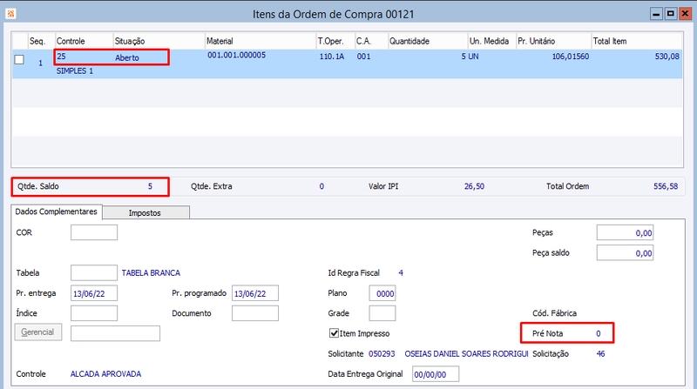Click the Aberto status cell
Viewport: 697px width, 389px height.
(x=127, y=57)
